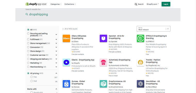This screenshot has width=196, height=93.
Task: Click the Oberlo 4.3 star rating
Action: [76, 68]
